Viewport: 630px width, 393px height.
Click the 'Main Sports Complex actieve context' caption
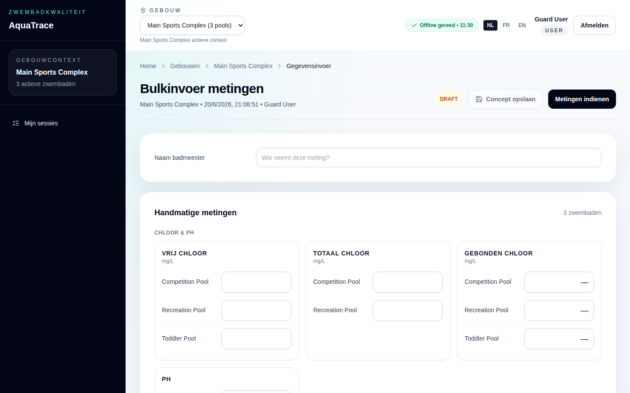point(183,40)
